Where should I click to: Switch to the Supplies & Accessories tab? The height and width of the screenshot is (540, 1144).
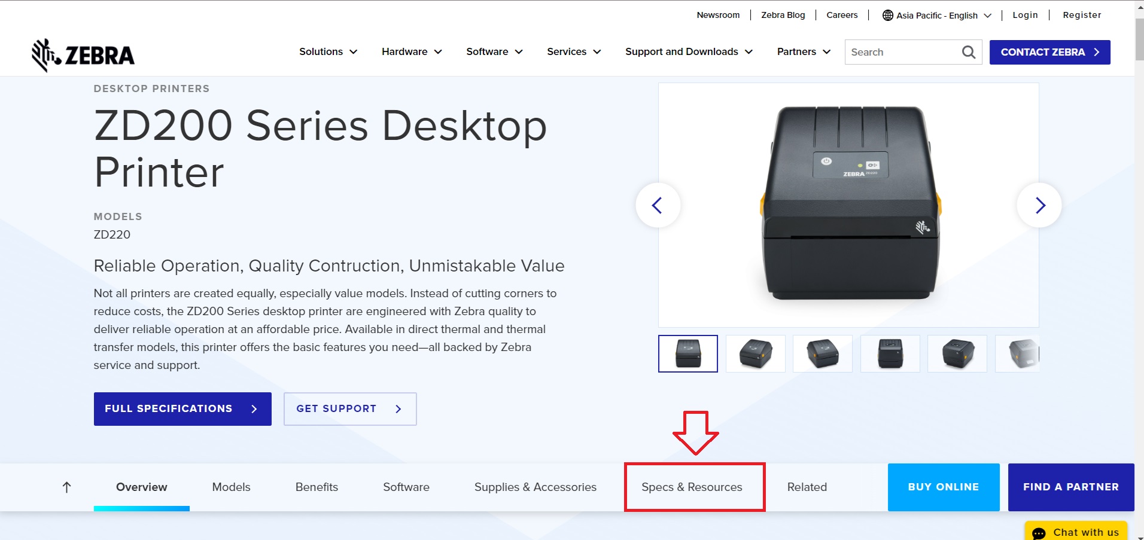(536, 487)
